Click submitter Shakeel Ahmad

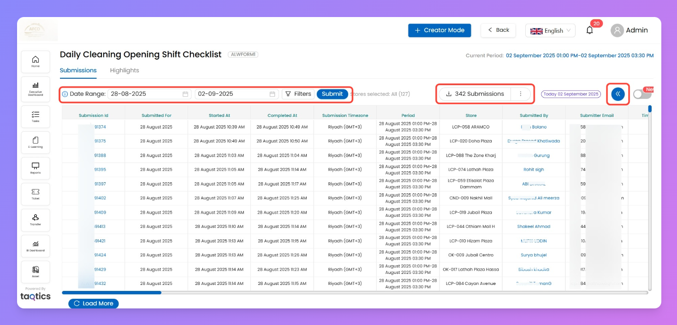534,226
